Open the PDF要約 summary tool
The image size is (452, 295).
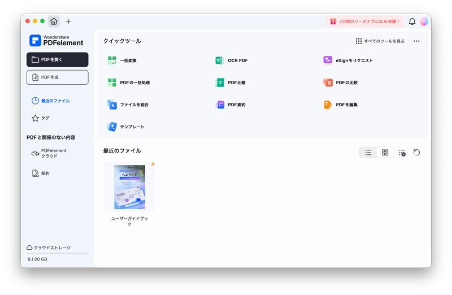(x=231, y=105)
